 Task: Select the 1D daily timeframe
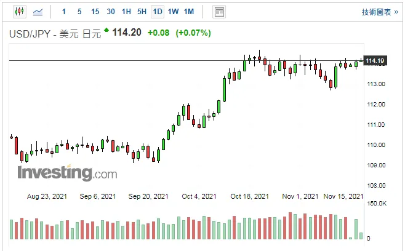158,12
